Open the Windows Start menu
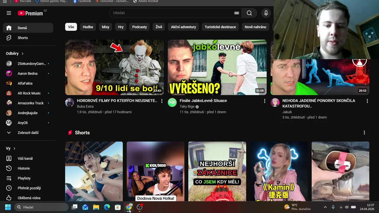The height and width of the screenshot is (213, 379). [x=8, y=207]
